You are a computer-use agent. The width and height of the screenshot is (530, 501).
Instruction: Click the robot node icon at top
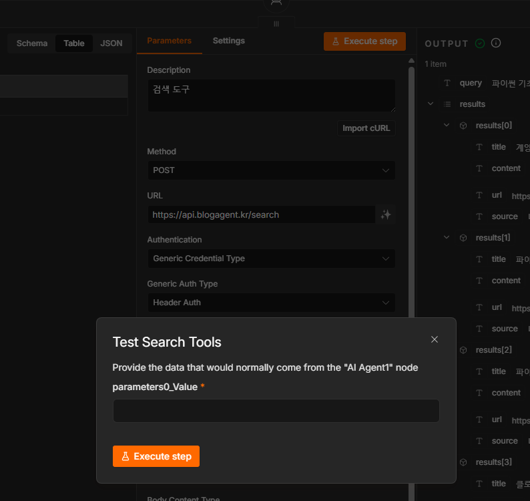(276, 3)
